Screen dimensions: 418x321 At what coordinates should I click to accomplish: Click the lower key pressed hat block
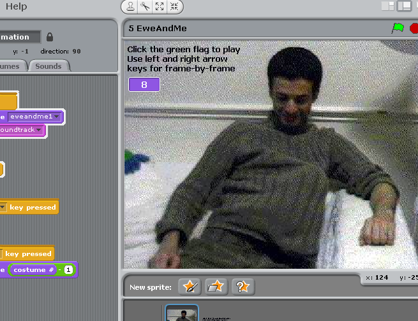pos(27,253)
